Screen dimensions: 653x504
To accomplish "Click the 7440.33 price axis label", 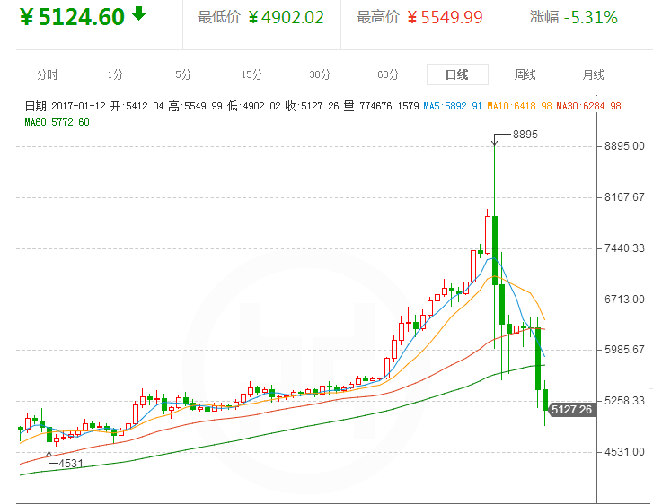I will pos(624,248).
